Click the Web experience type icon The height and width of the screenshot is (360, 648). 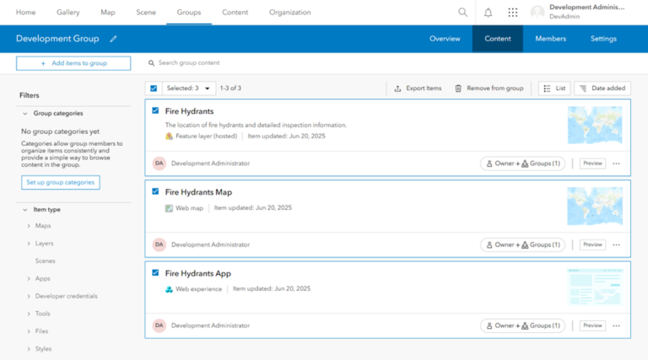(169, 289)
